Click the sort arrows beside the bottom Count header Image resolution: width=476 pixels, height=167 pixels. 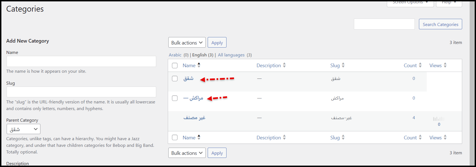click(420, 137)
